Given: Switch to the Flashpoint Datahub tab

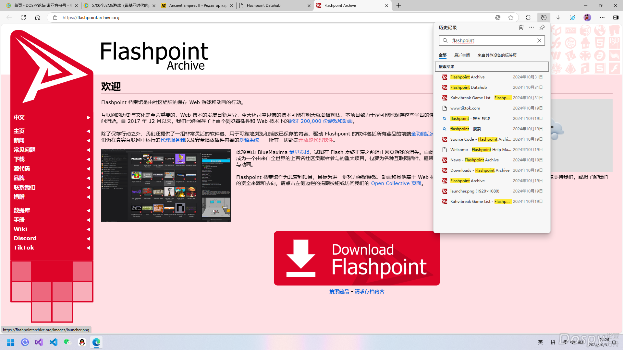Looking at the screenshot, I should 275,6.
